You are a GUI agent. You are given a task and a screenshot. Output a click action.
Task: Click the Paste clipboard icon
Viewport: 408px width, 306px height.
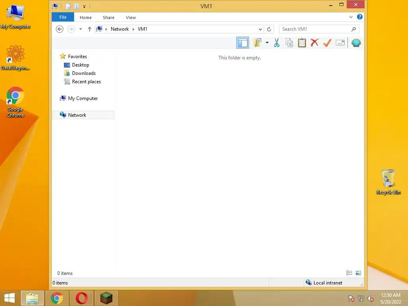tap(302, 43)
